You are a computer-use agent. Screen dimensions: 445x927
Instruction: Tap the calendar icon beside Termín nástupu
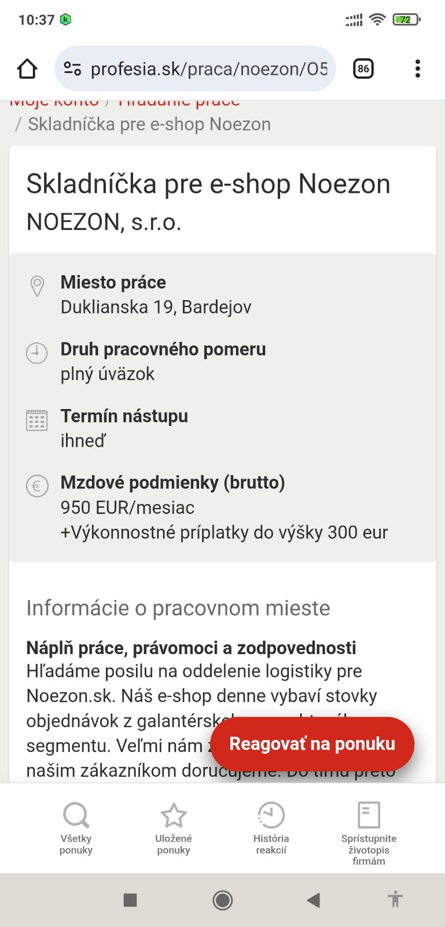[x=37, y=420]
